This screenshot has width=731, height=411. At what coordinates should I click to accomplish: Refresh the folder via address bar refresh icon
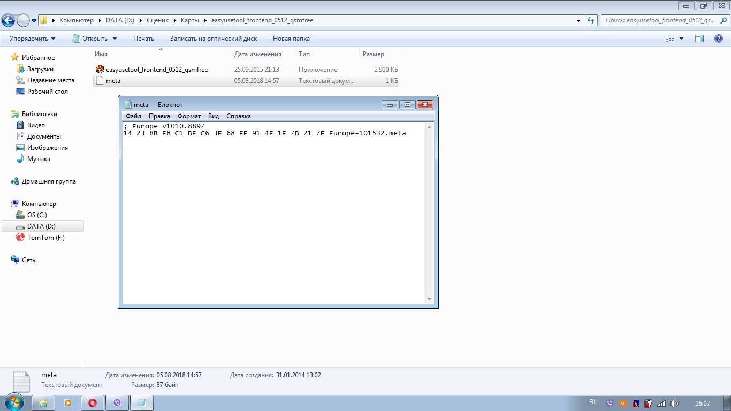(591, 20)
